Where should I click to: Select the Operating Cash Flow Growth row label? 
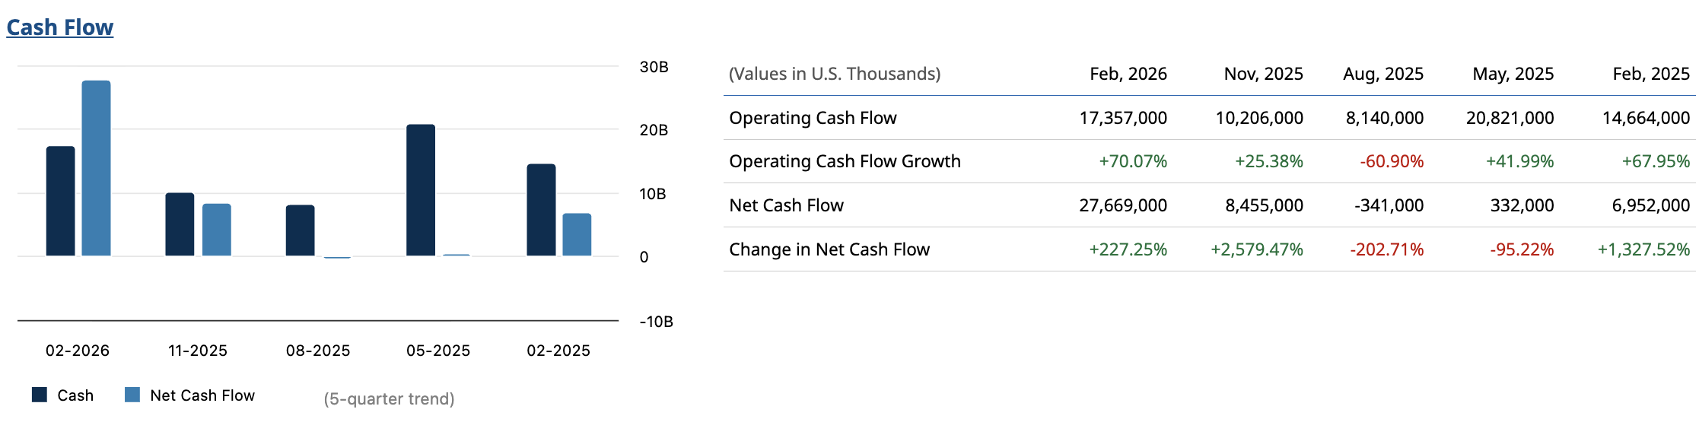coord(845,161)
